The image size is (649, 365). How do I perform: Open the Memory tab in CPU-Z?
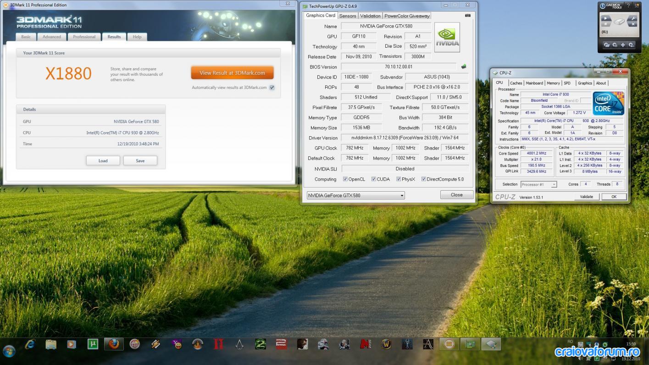tap(553, 83)
